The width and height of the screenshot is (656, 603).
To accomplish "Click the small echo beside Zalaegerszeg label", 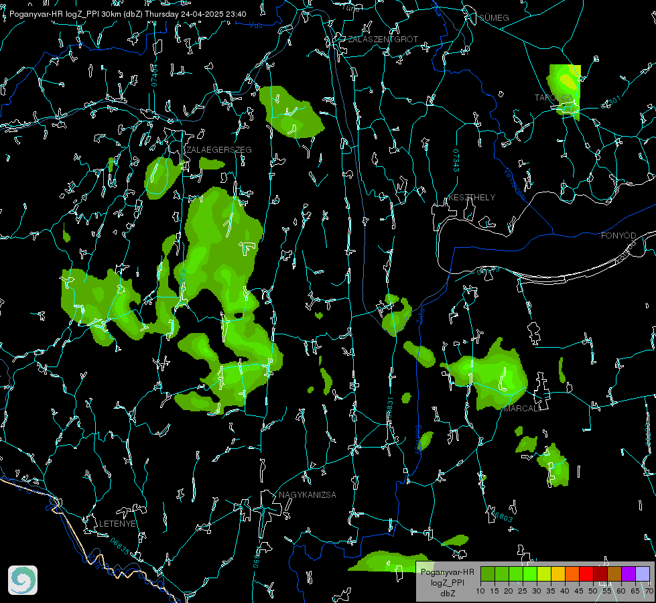I will click(x=212, y=163).
